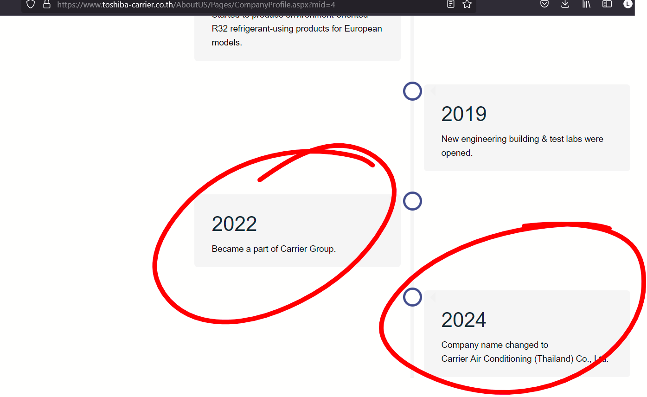Viewport: 647px width, 397px height.
Task: Select the 2019 timeline circle marker
Action: tap(412, 91)
